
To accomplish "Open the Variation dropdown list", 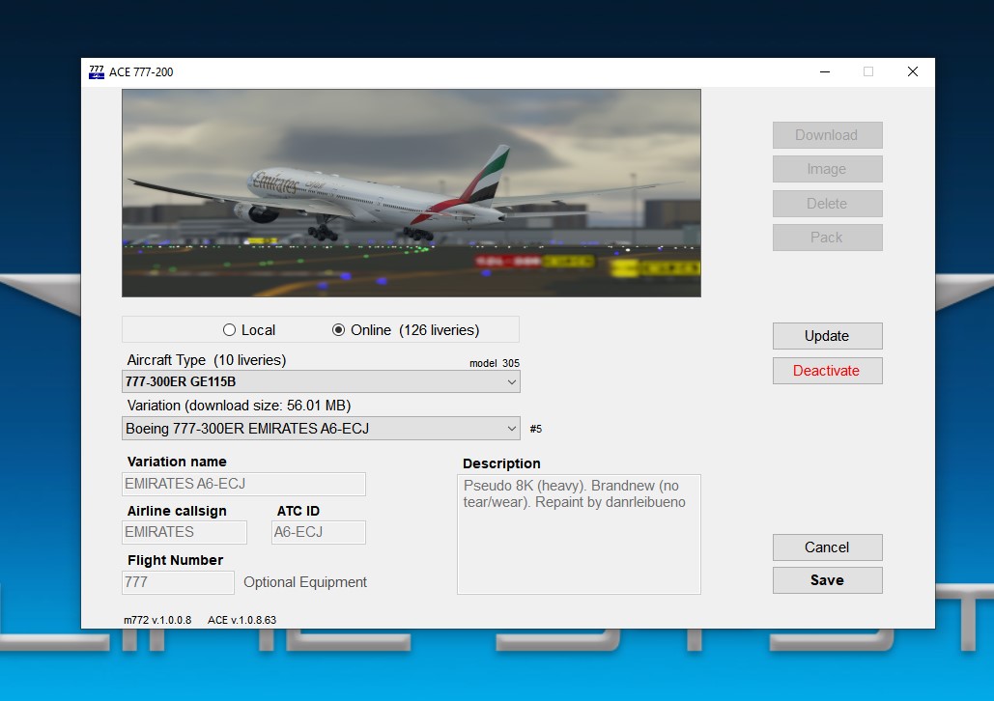I will point(321,429).
